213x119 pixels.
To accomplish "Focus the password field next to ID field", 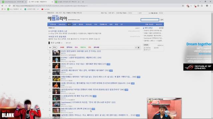I will click(x=144, y=13).
